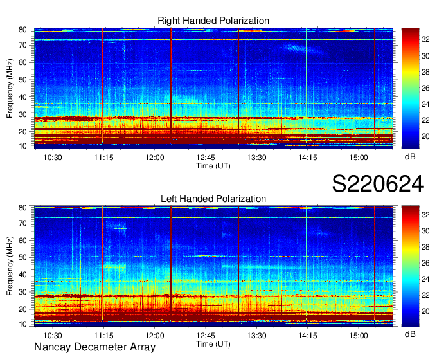Click inside the Left Handed Polarization spectrogram

pyautogui.click(x=213, y=266)
